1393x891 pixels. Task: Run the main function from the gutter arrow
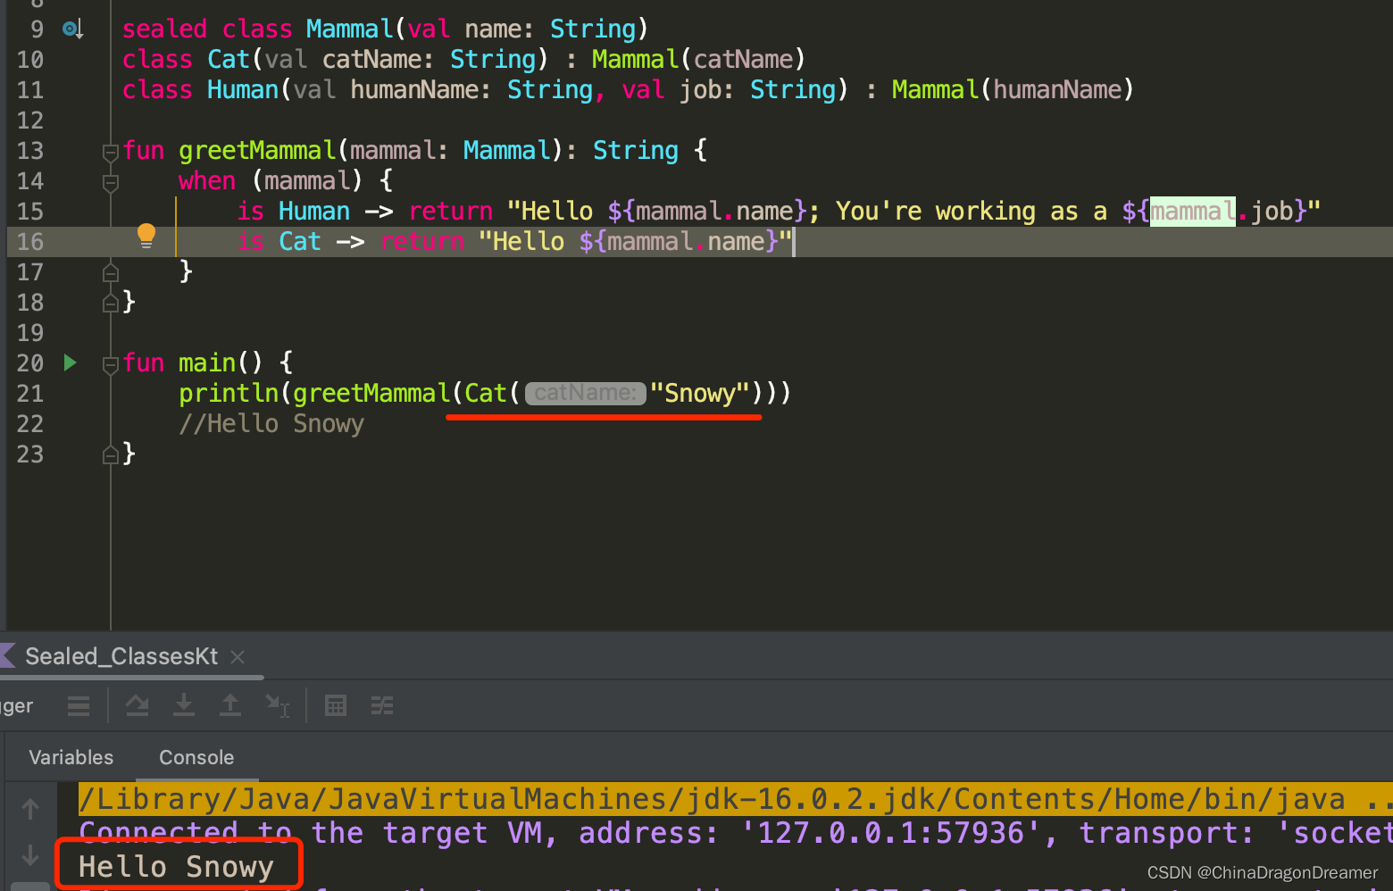71,362
